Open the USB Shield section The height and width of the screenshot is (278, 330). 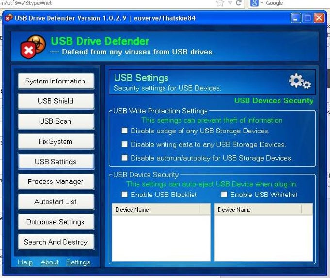56,101
